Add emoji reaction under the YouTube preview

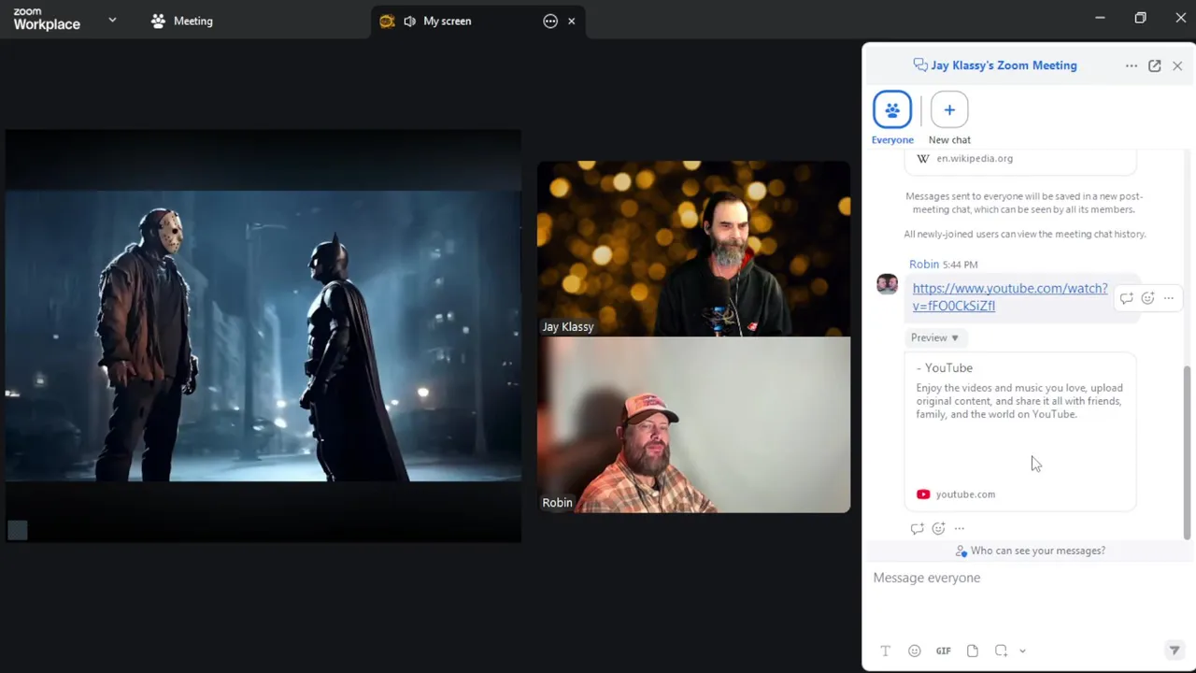(939, 528)
